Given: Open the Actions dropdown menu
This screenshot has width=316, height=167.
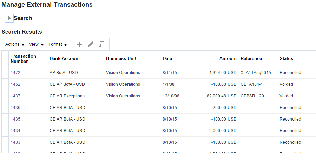Looking at the screenshot, I should tap(15, 44).
